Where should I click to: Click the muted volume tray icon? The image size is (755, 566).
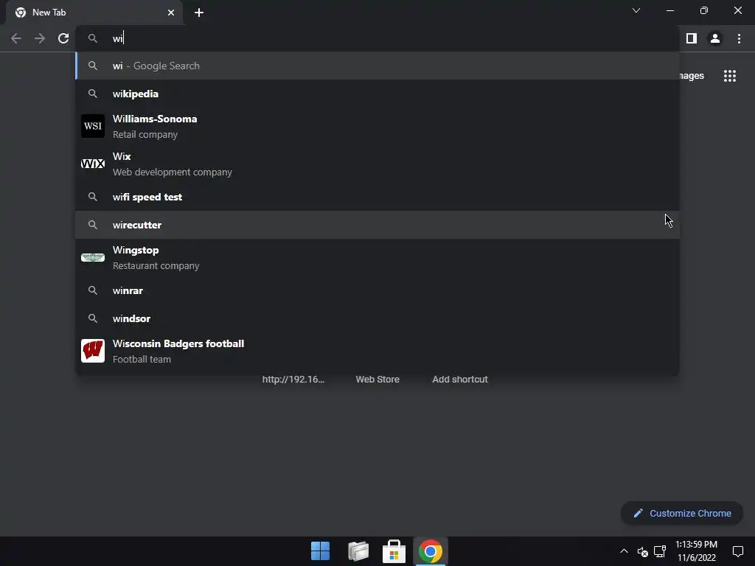pos(642,551)
